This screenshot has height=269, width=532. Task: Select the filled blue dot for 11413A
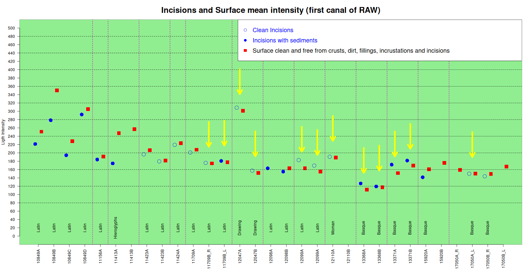113,163
